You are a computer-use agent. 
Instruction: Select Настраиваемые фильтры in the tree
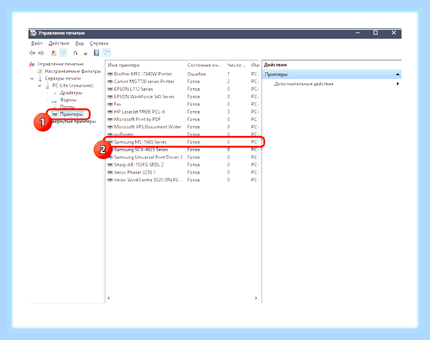point(73,71)
